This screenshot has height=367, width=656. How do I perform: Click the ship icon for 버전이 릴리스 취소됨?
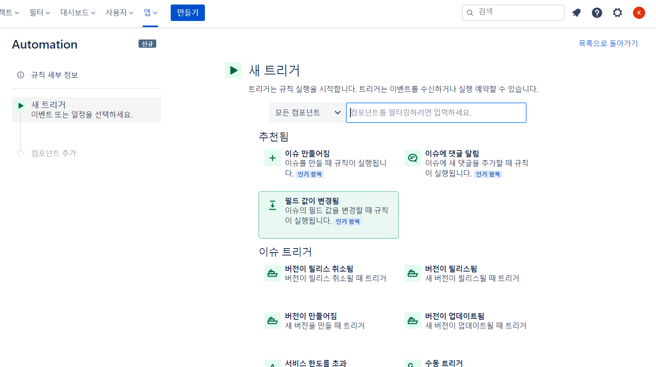[x=273, y=273]
